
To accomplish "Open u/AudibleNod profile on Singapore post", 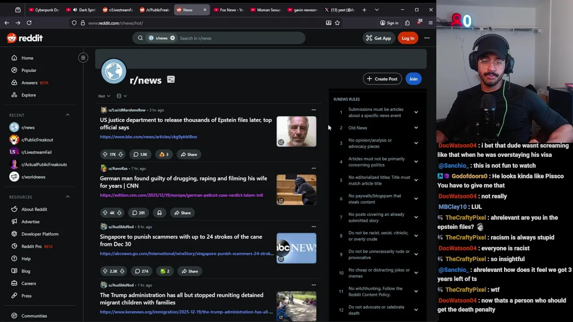I will [x=121, y=227].
